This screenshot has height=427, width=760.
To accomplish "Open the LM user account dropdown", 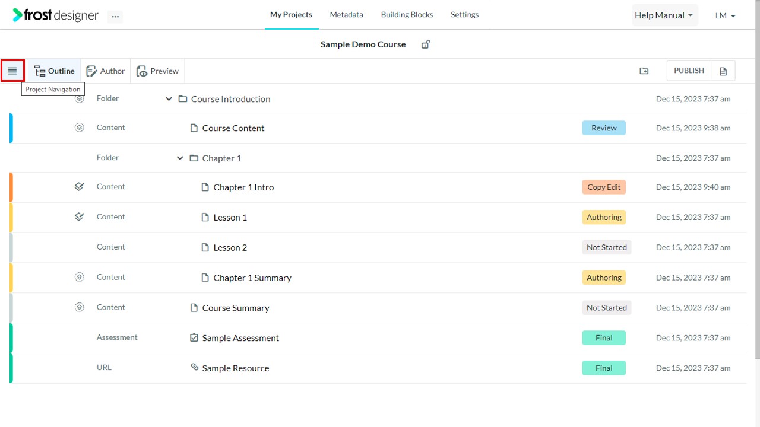I will (x=726, y=16).
